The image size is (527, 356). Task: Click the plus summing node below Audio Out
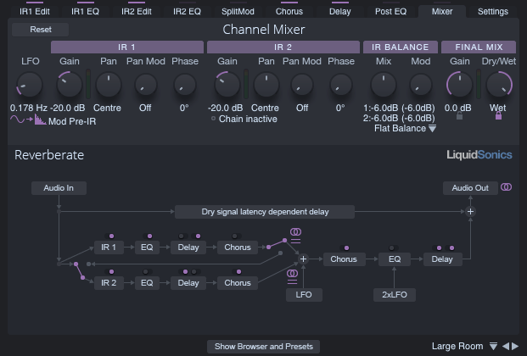[470, 212]
